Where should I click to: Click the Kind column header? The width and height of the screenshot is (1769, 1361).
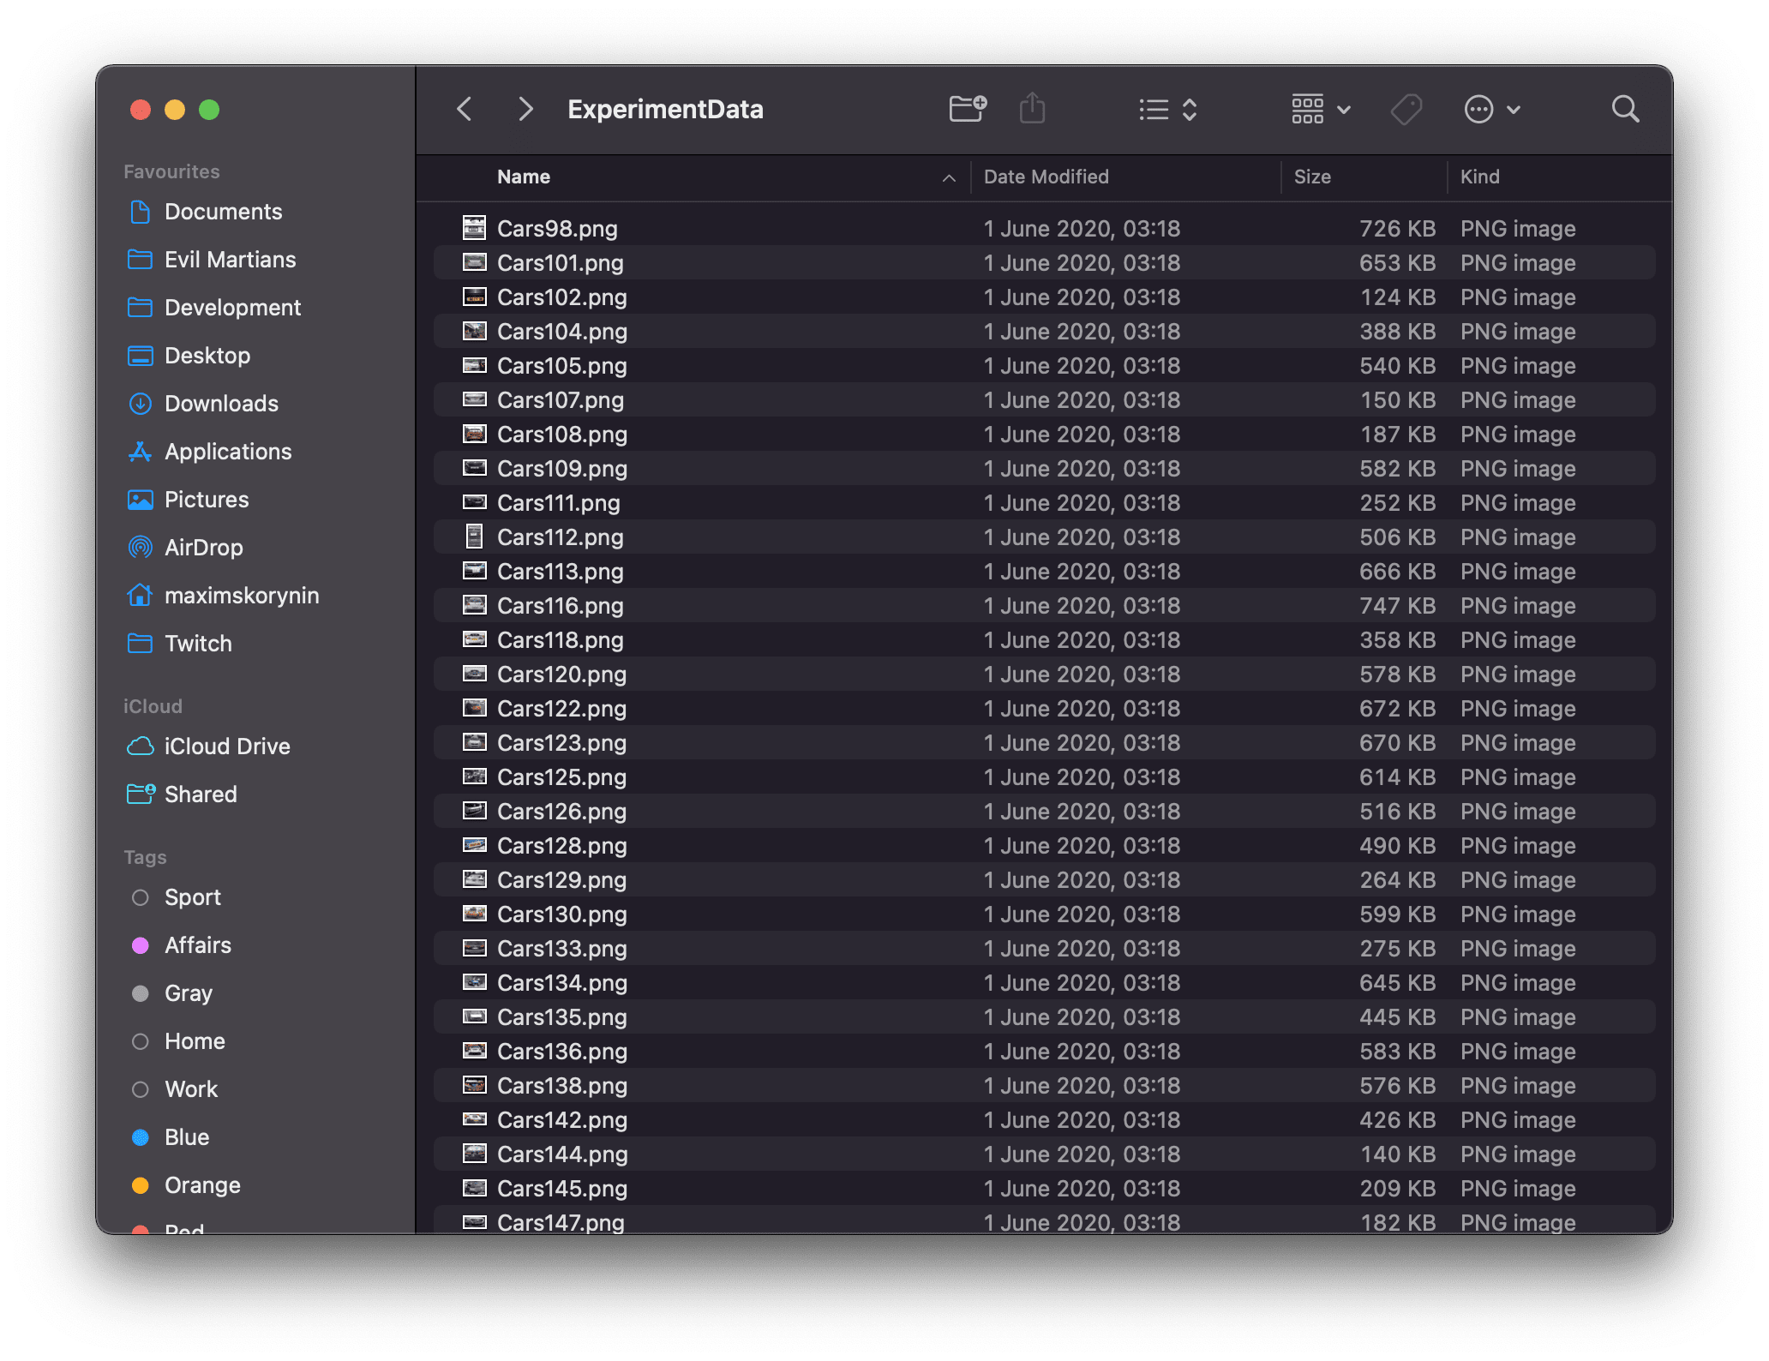[x=1479, y=177]
